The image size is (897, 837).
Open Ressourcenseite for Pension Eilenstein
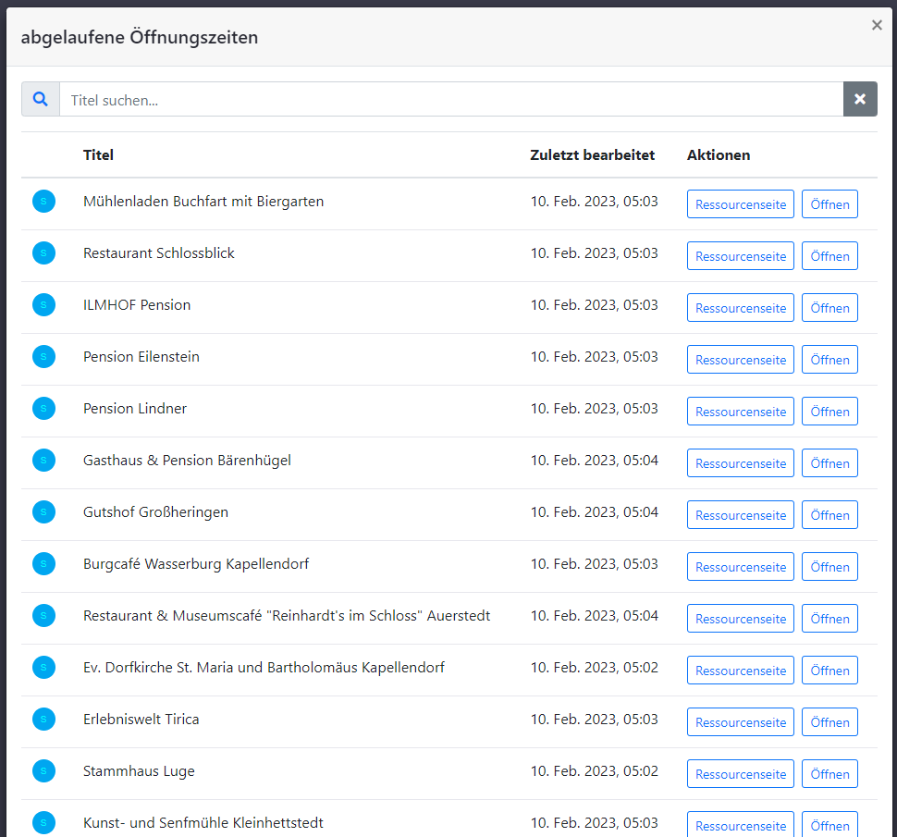pos(740,359)
